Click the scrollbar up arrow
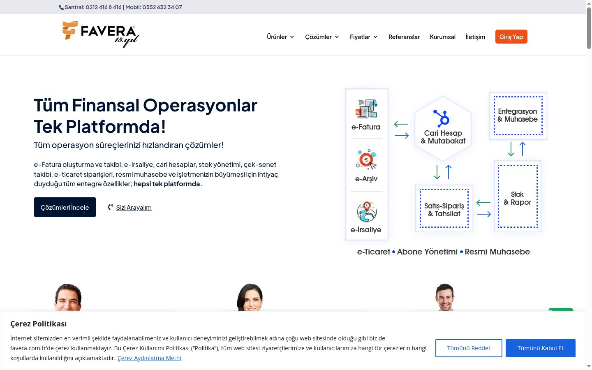Image resolution: width=592 pixels, height=370 pixels. tap(589, 3)
